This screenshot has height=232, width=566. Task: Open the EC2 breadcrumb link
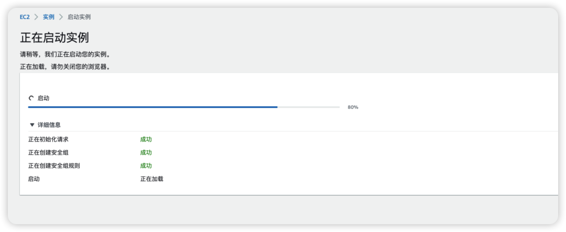click(x=25, y=17)
